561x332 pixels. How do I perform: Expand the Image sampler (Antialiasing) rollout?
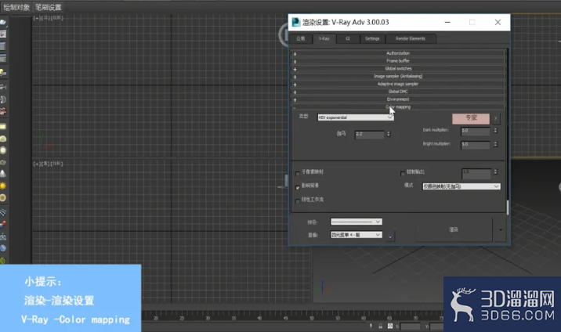tap(398, 76)
